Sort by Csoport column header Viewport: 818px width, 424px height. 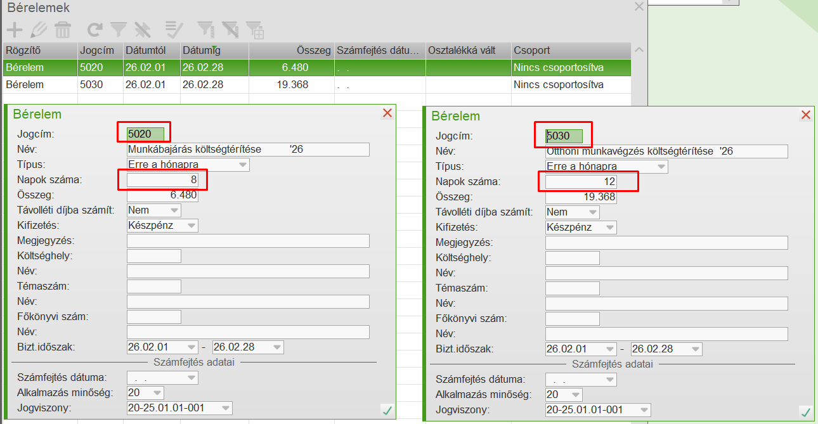coord(571,50)
